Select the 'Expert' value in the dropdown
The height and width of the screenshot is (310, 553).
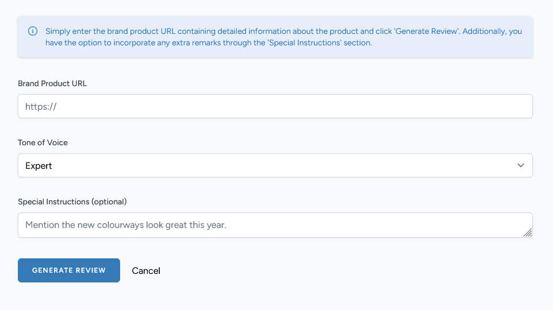pos(39,166)
